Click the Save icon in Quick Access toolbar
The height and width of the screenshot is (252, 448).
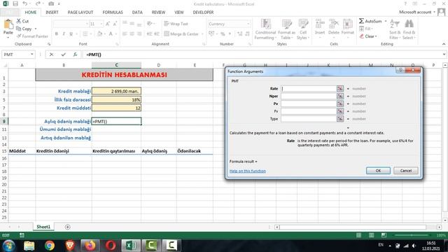click(x=15, y=3)
